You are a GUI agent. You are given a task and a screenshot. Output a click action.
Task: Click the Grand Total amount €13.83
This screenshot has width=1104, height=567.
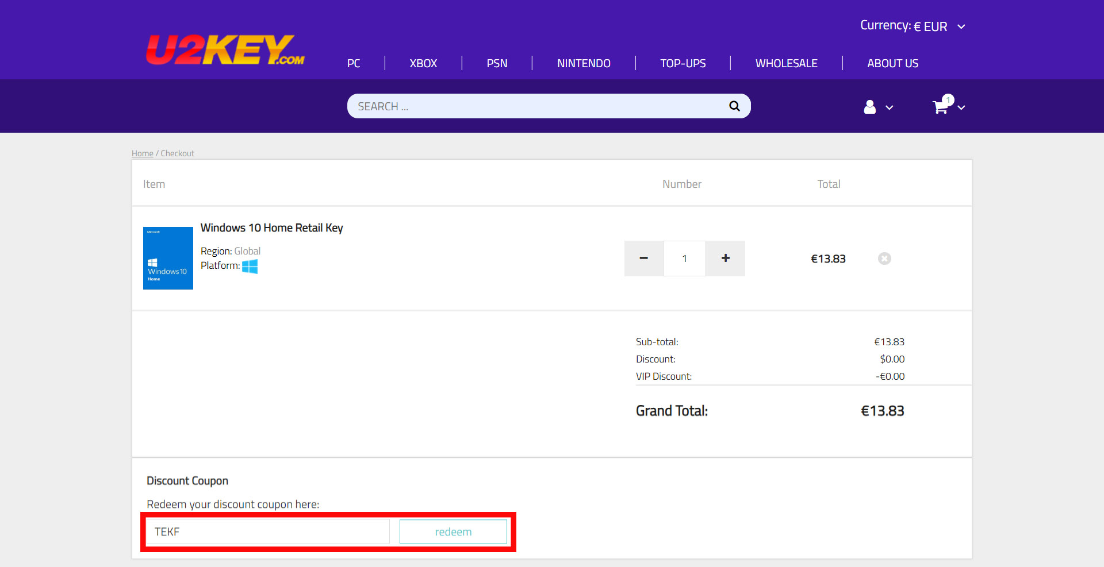pyautogui.click(x=883, y=411)
